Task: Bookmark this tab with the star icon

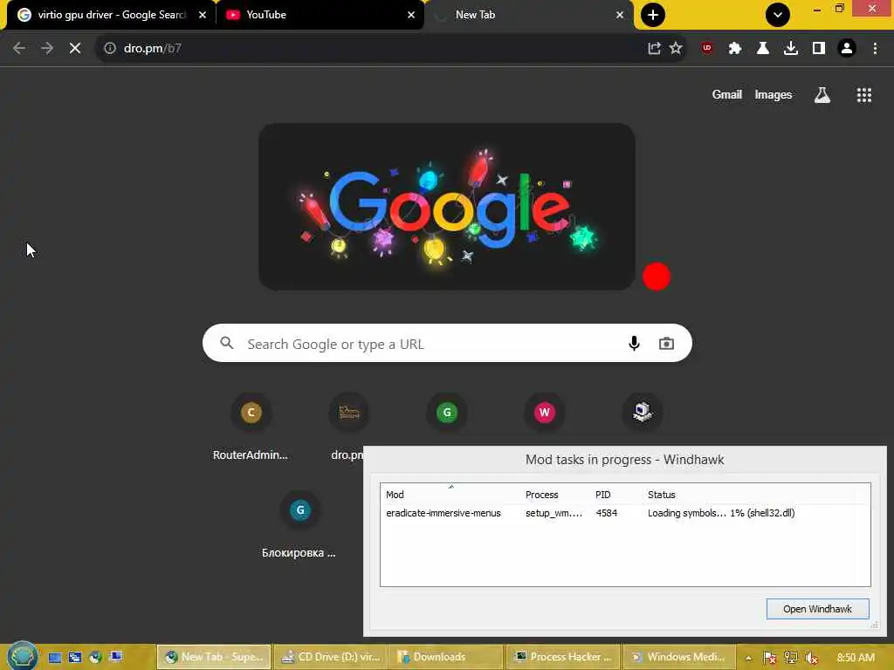Action: point(676,49)
